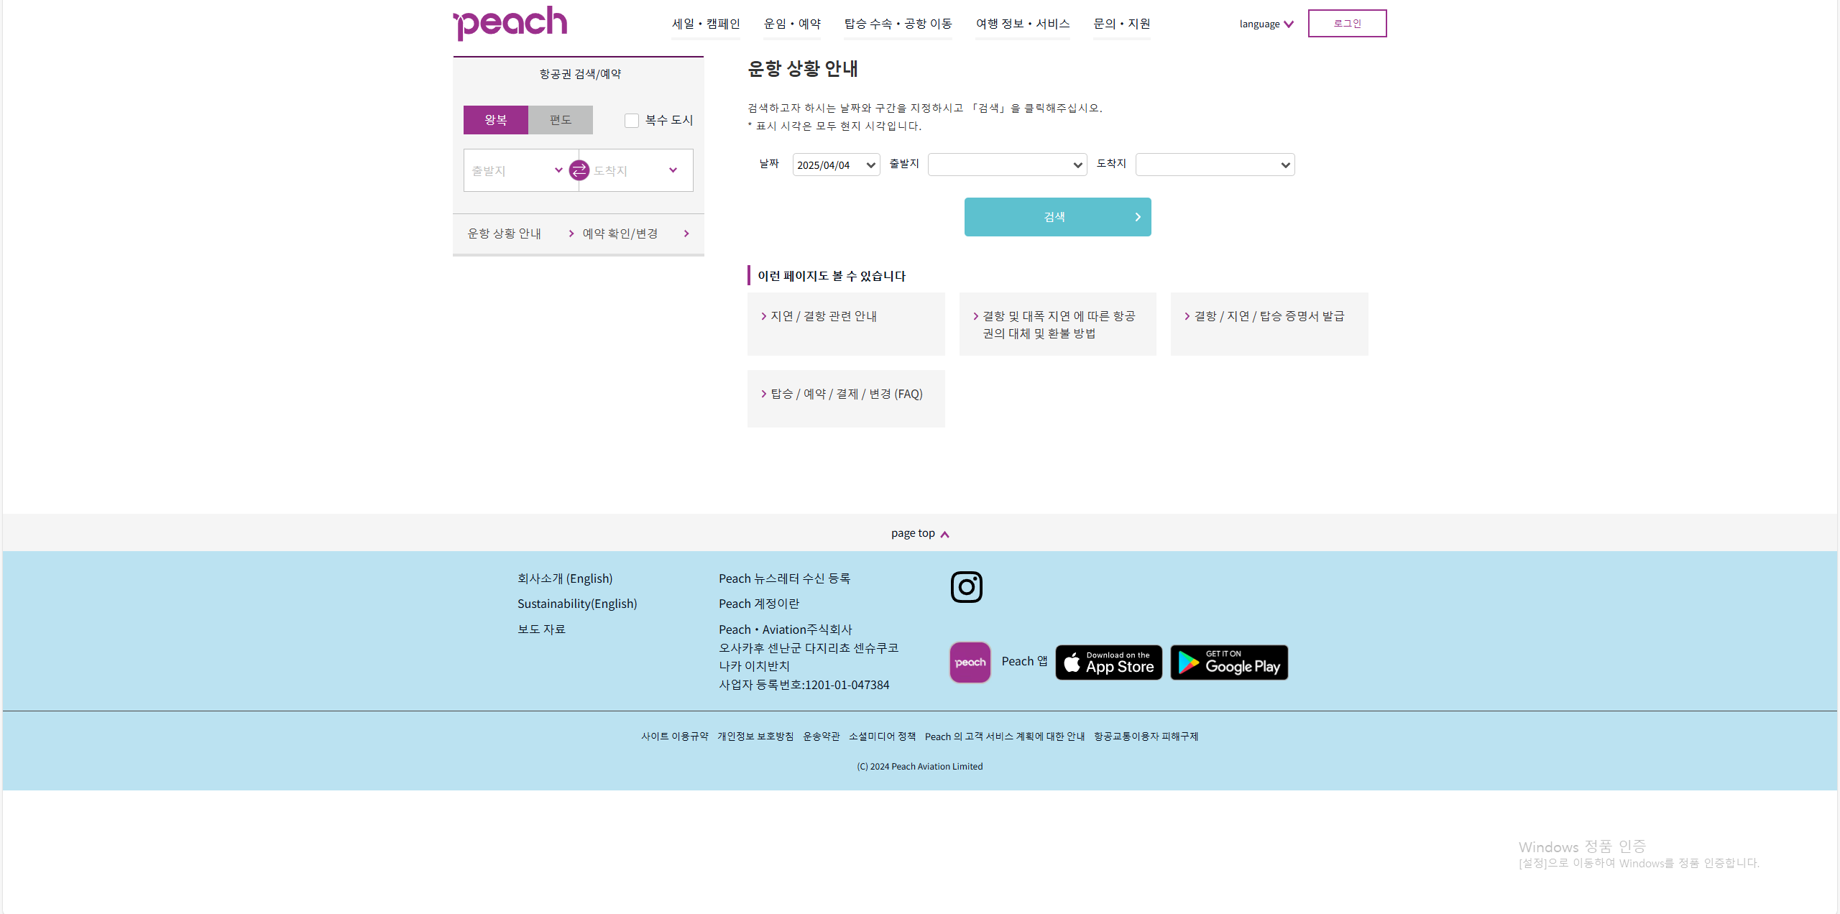The width and height of the screenshot is (1840, 914).
Task: Click the 로그인 button
Action: point(1346,23)
